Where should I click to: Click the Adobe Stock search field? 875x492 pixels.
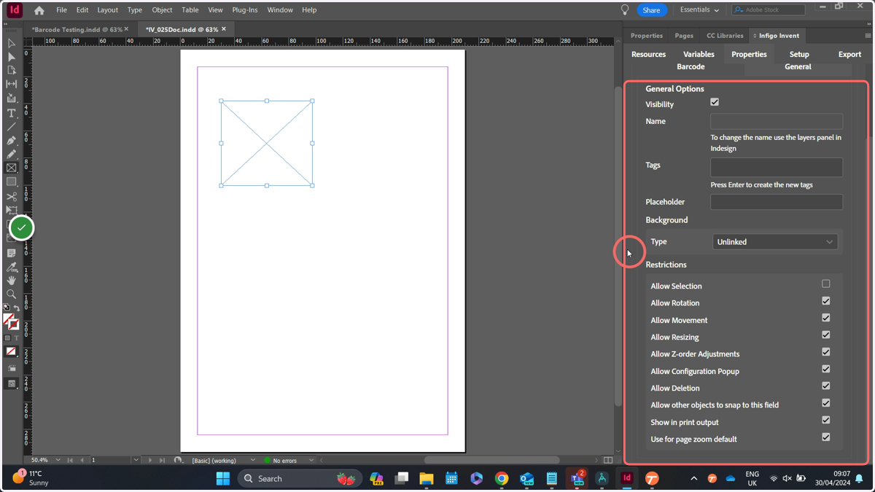[x=769, y=10]
